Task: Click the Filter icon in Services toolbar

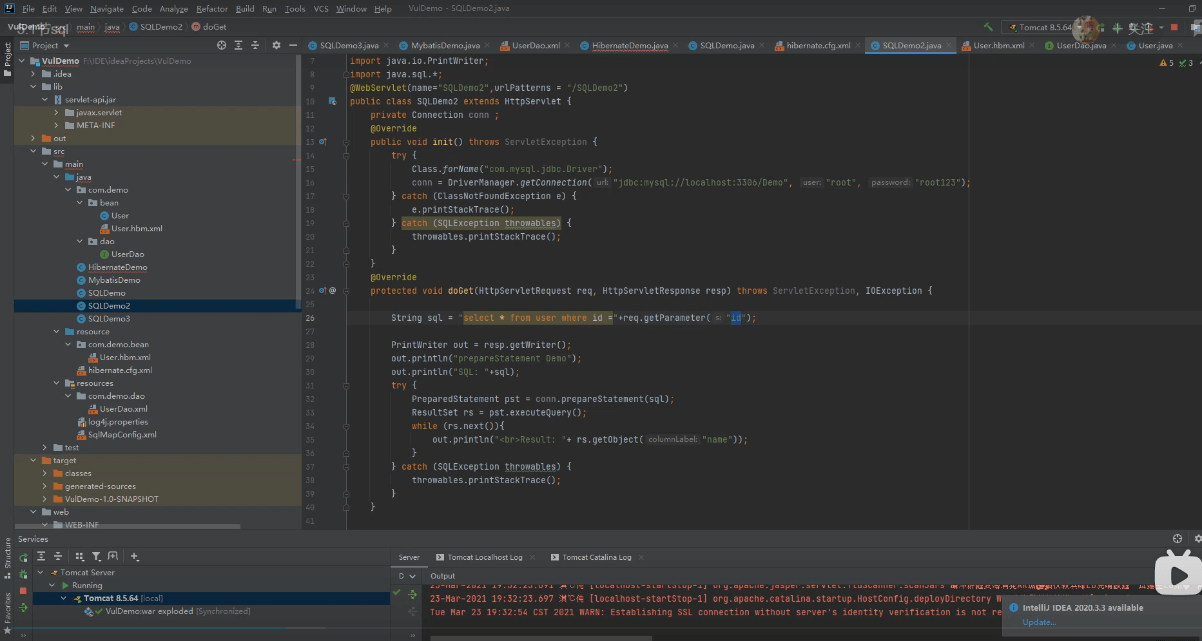Action: click(96, 557)
